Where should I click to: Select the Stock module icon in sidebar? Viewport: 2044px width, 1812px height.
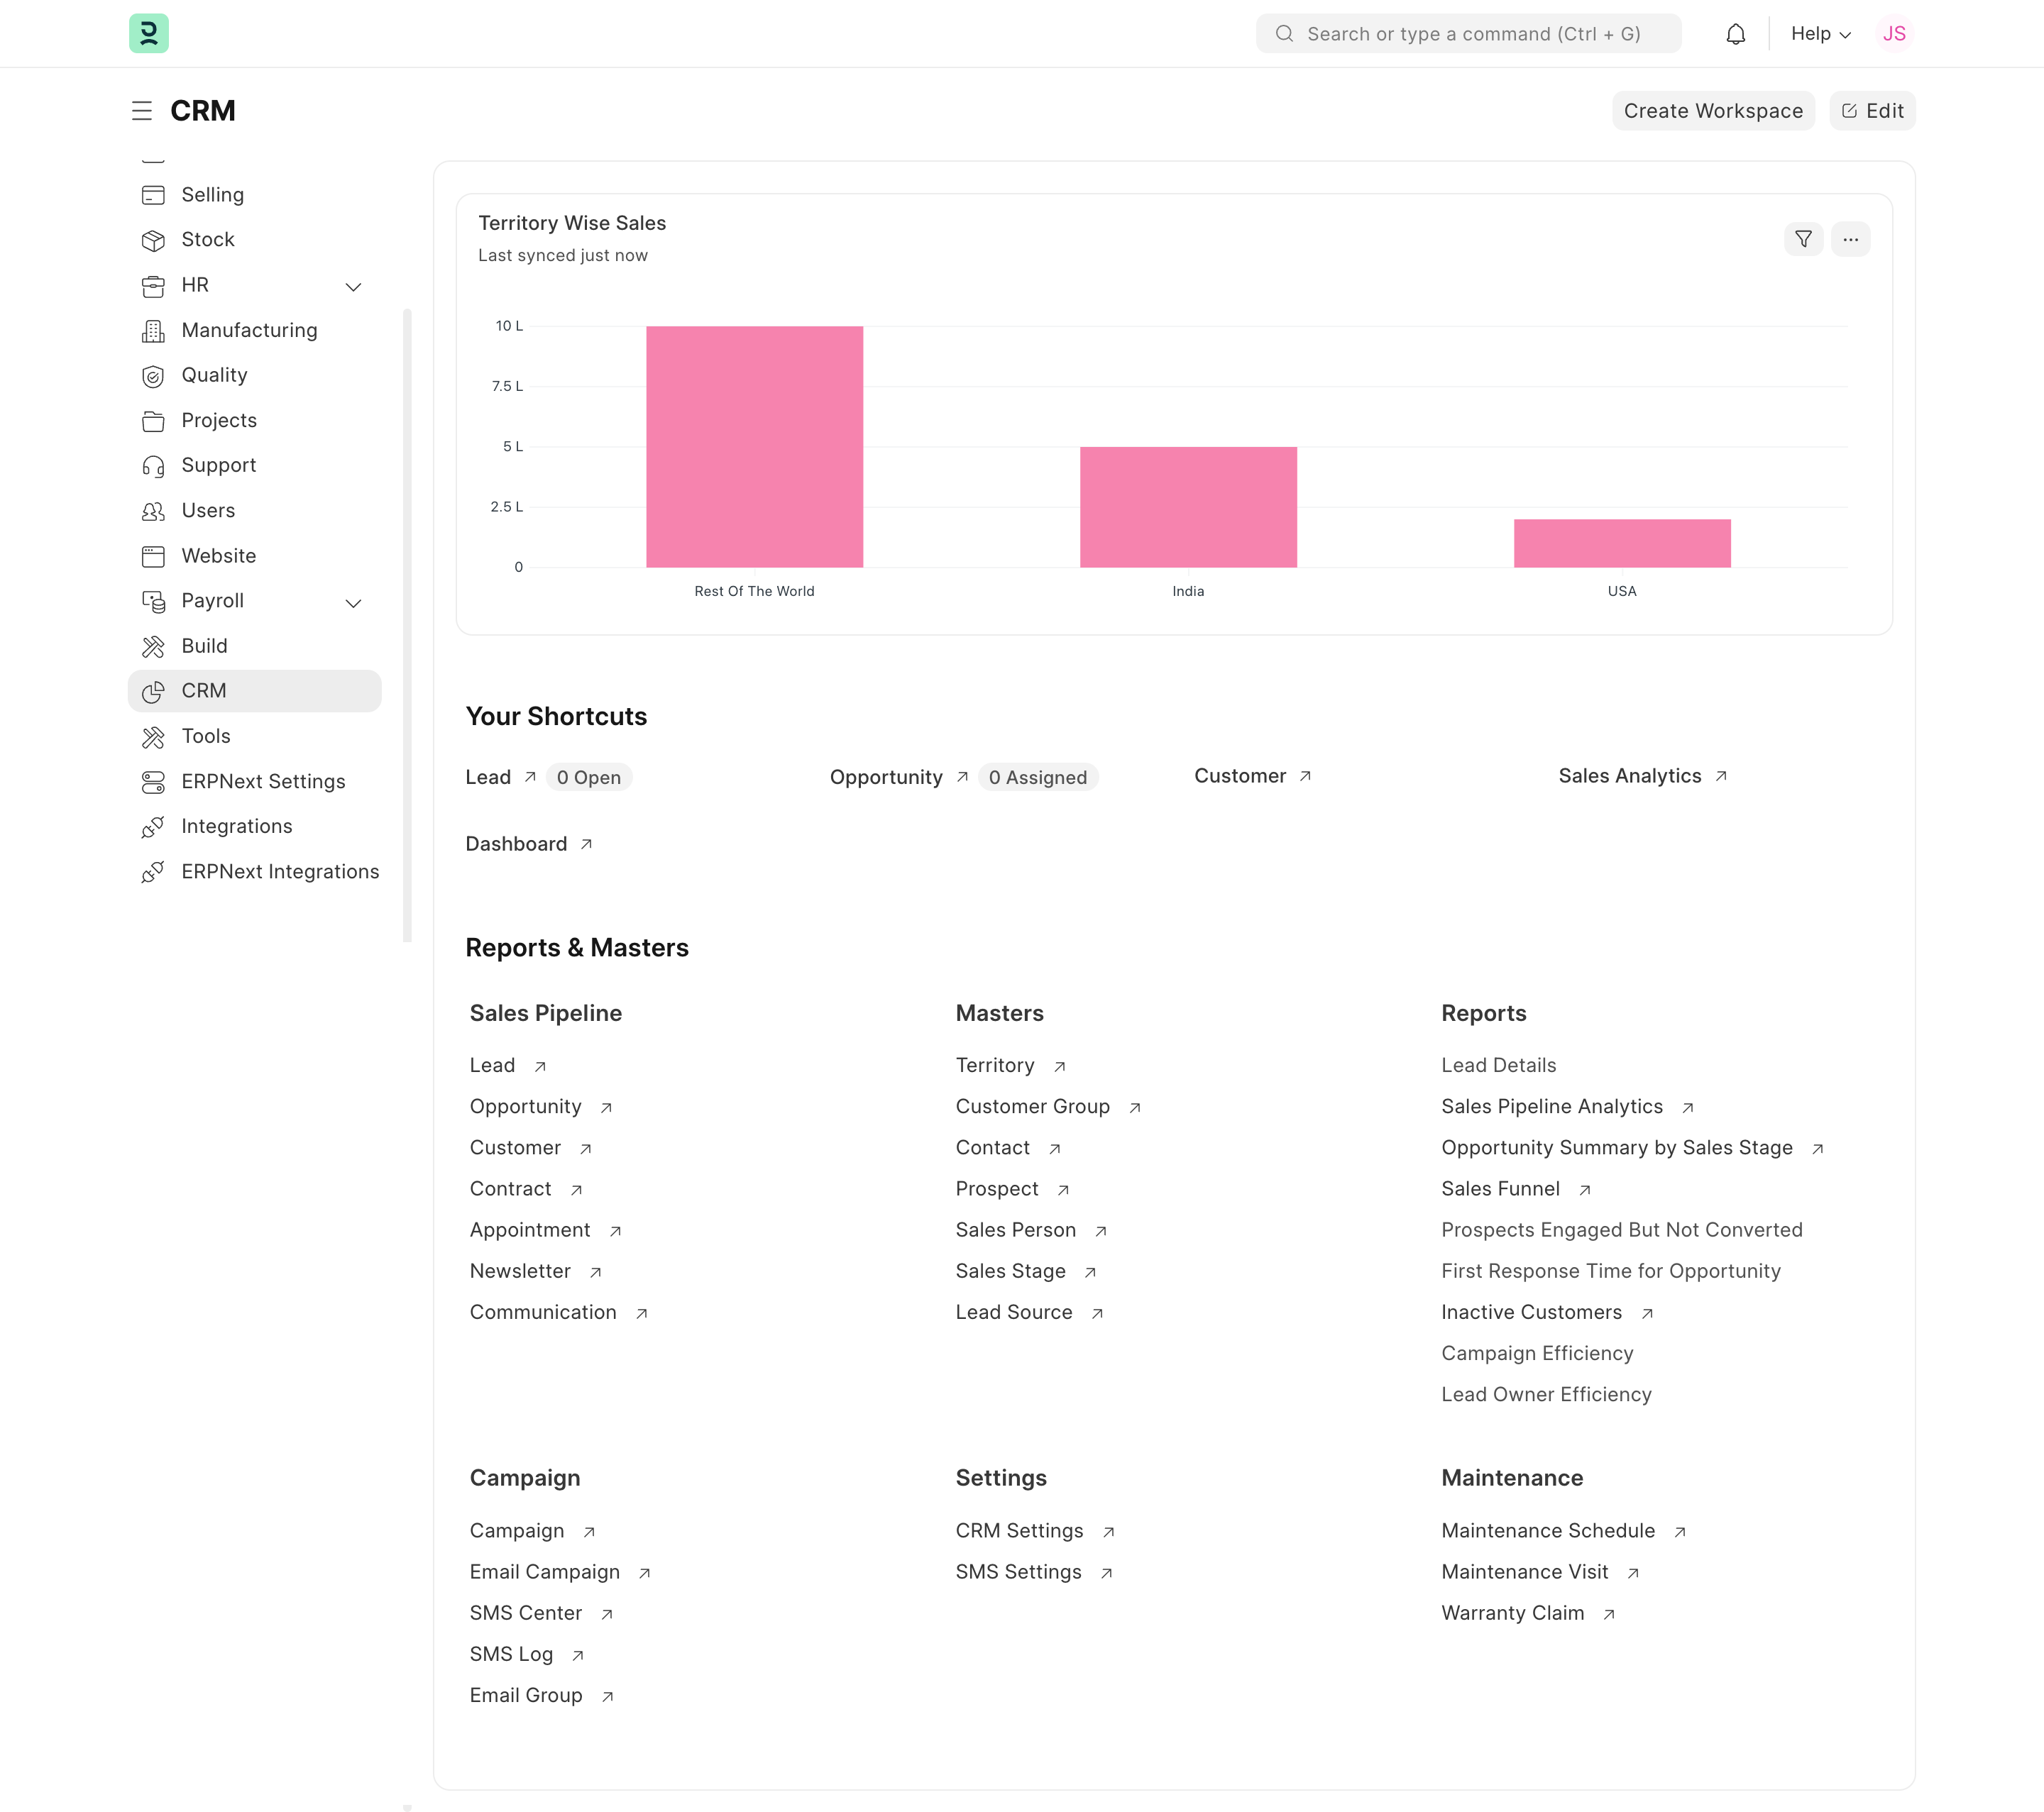pyautogui.click(x=153, y=240)
